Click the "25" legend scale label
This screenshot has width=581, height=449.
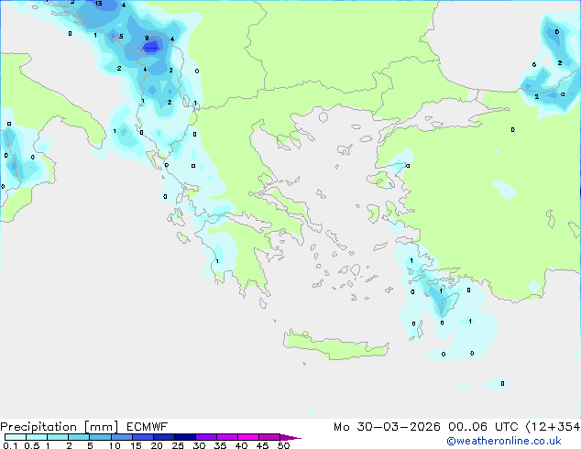[178, 445]
